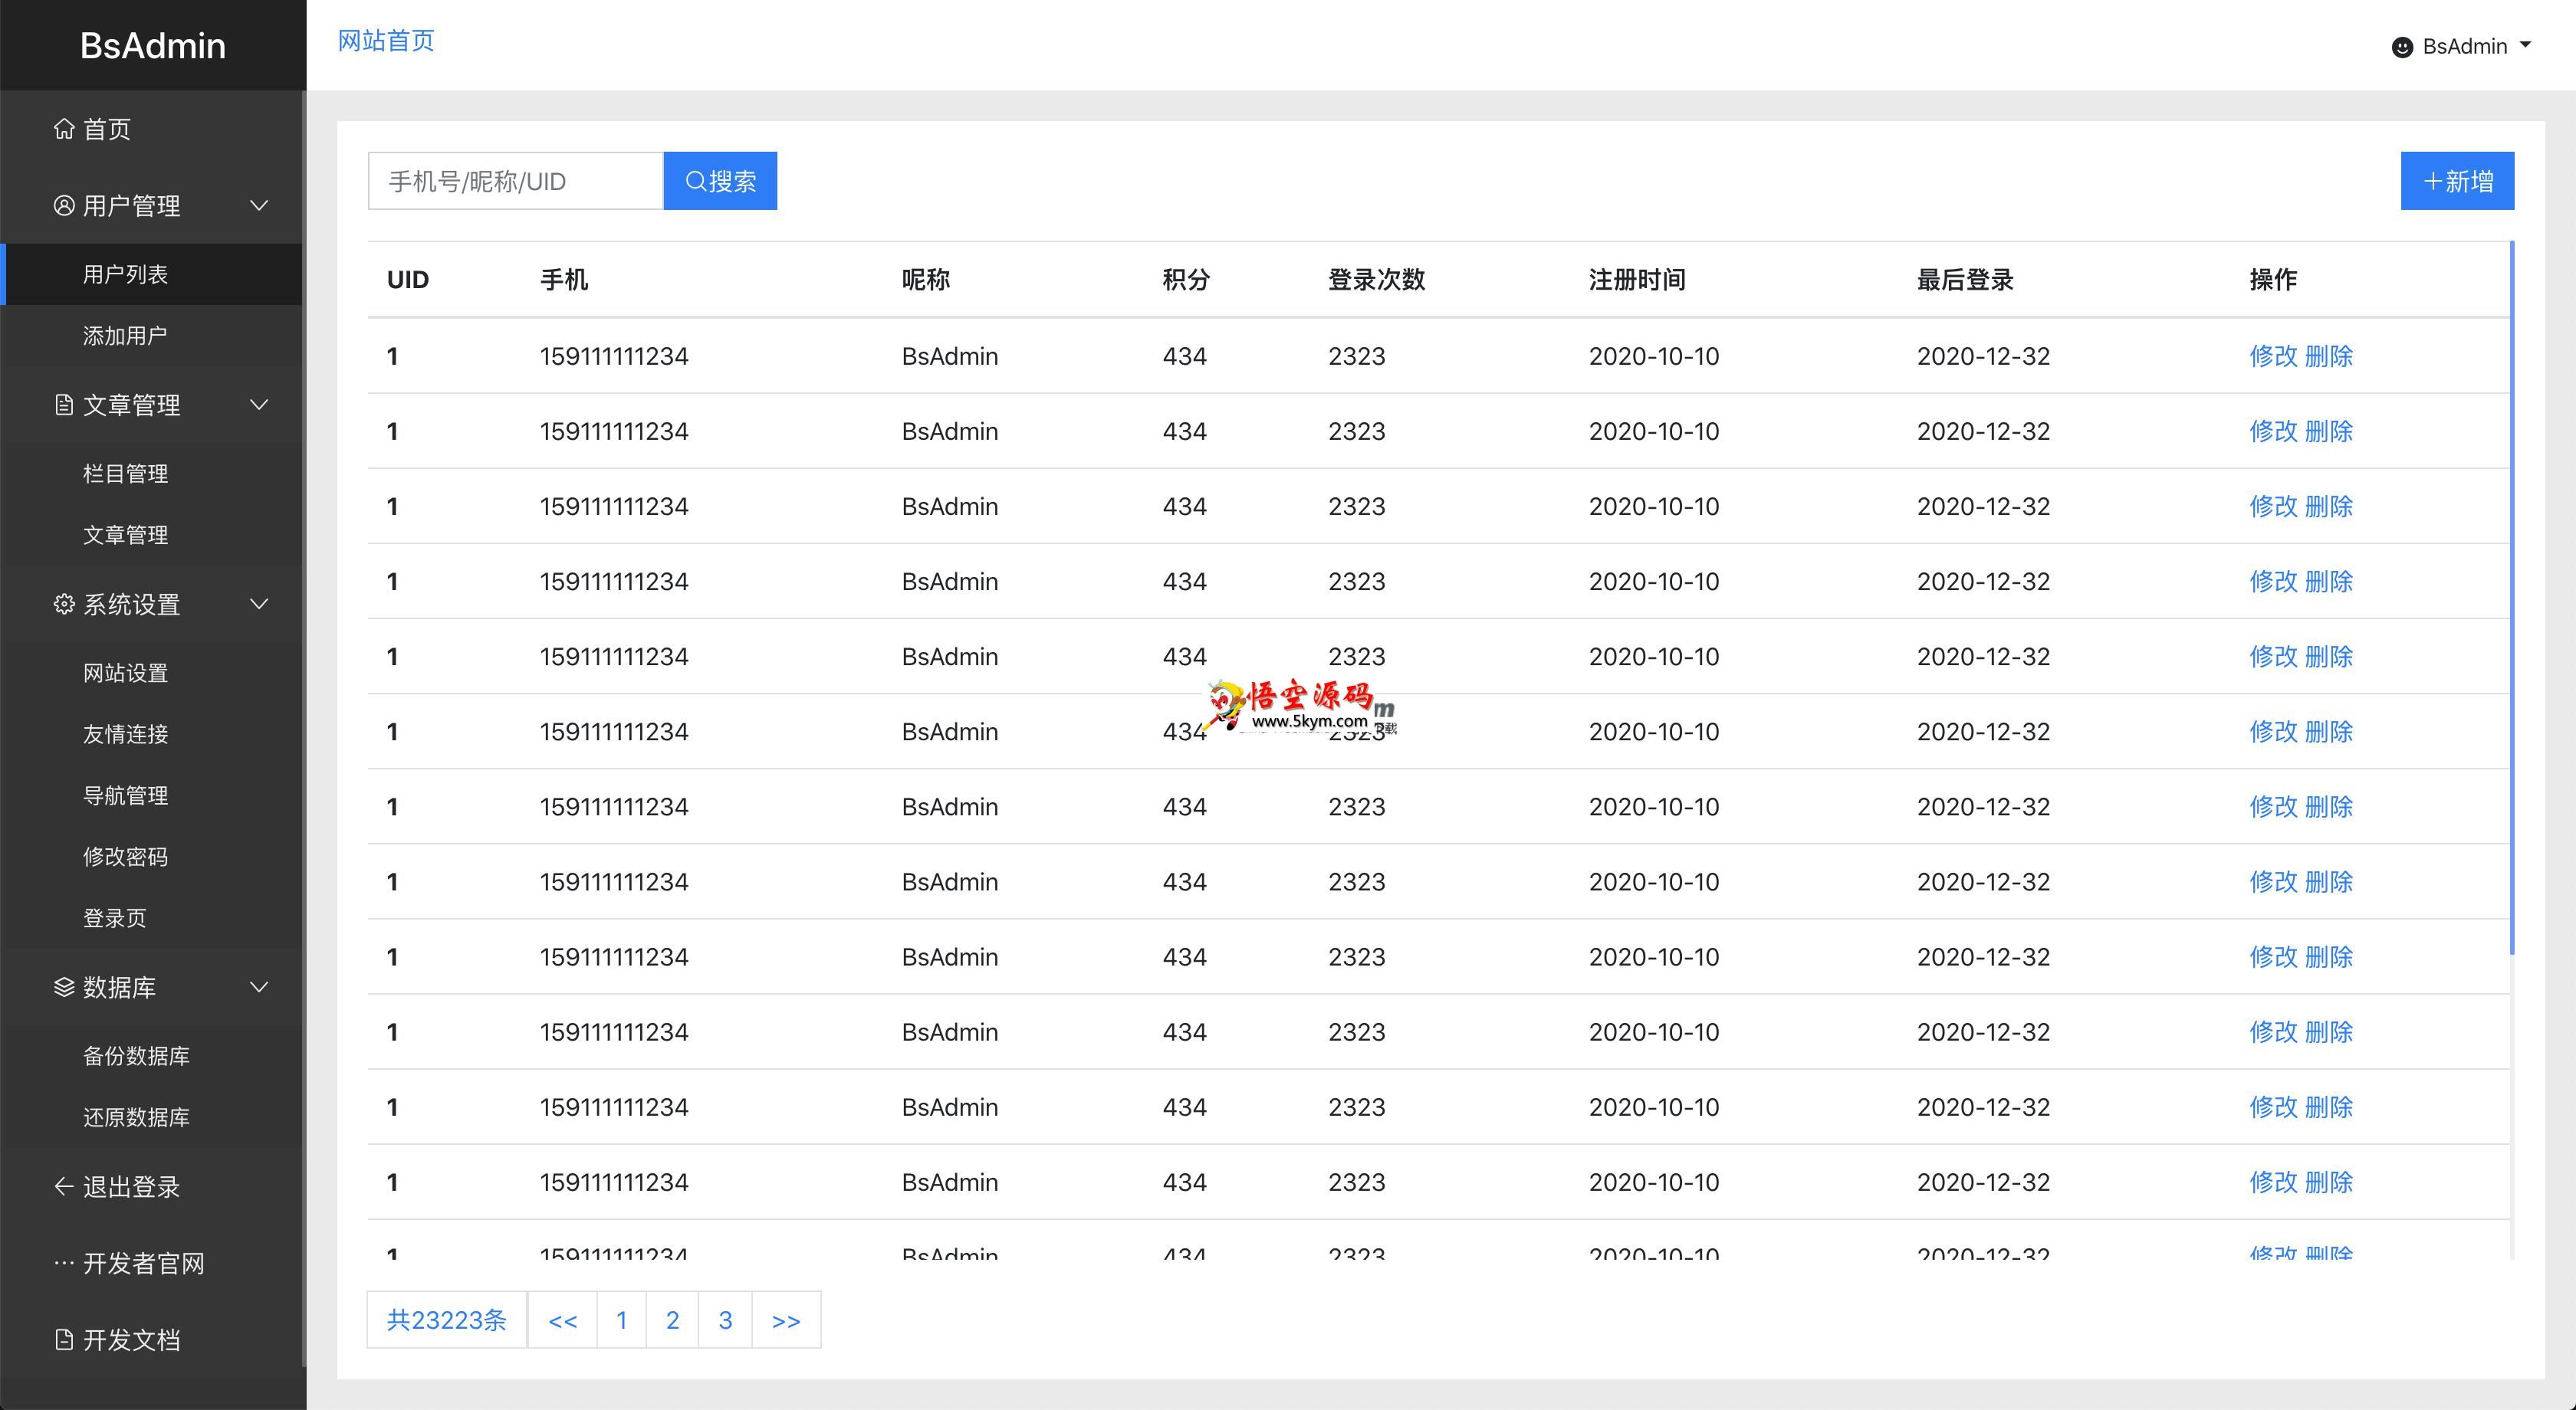Click 删除 in the twelfth table row
2576x1410 pixels.
pyautogui.click(x=2328, y=1182)
